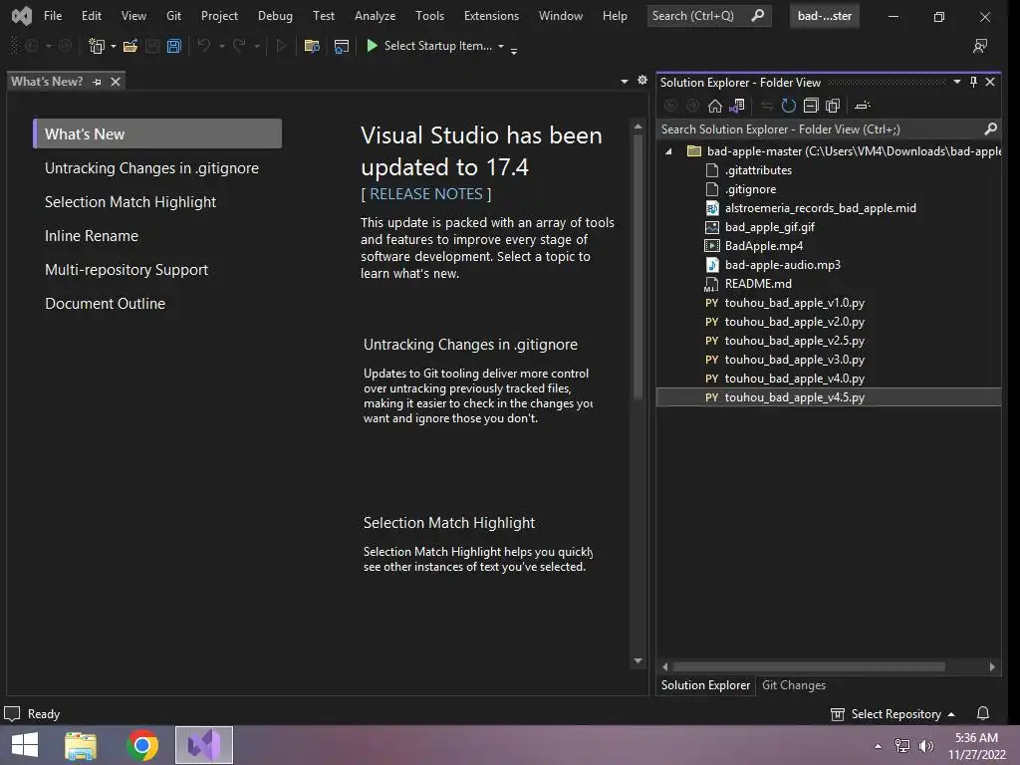
Task: Select alstroemeria_records_bad_apple.mid file
Action: (x=821, y=208)
